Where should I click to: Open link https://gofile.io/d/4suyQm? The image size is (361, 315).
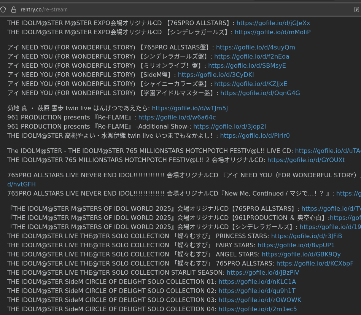tap(256, 47)
